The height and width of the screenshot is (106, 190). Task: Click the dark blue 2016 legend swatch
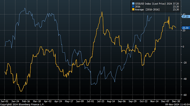133,6
